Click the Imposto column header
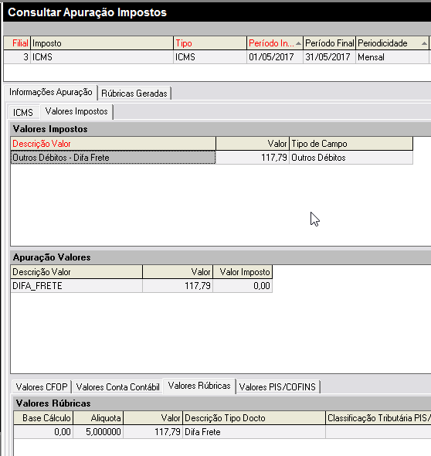Image resolution: width=431 pixels, height=456 pixels. click(x=102, y=43)
